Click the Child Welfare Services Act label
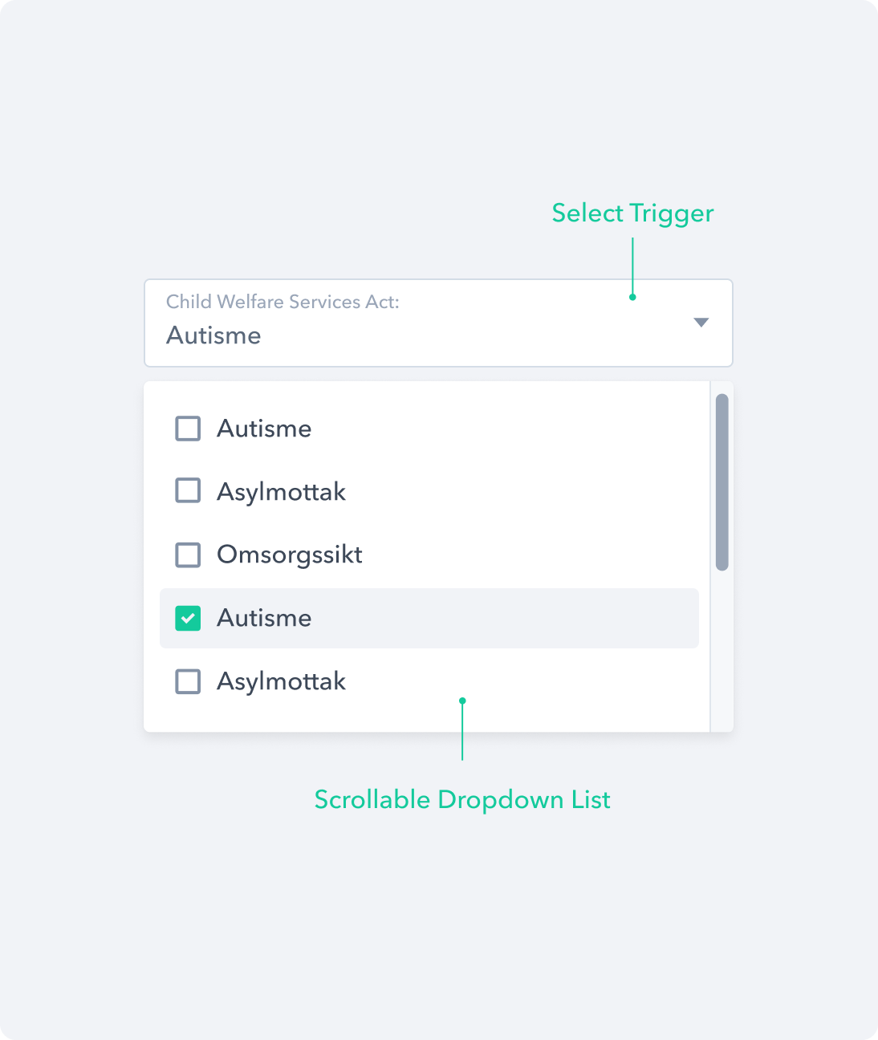 tap(283, 302)
